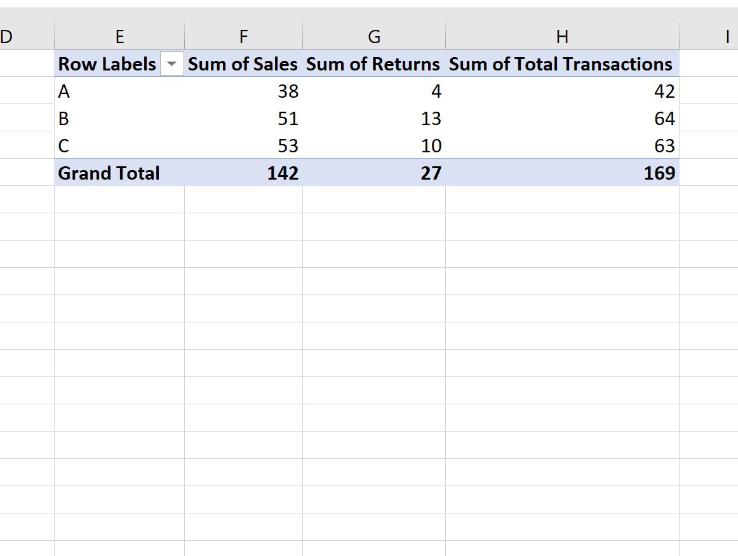Viewport: 738px width, 556px height.
Task: Select grand total transactions cell 169
Action: coord(562,173)
